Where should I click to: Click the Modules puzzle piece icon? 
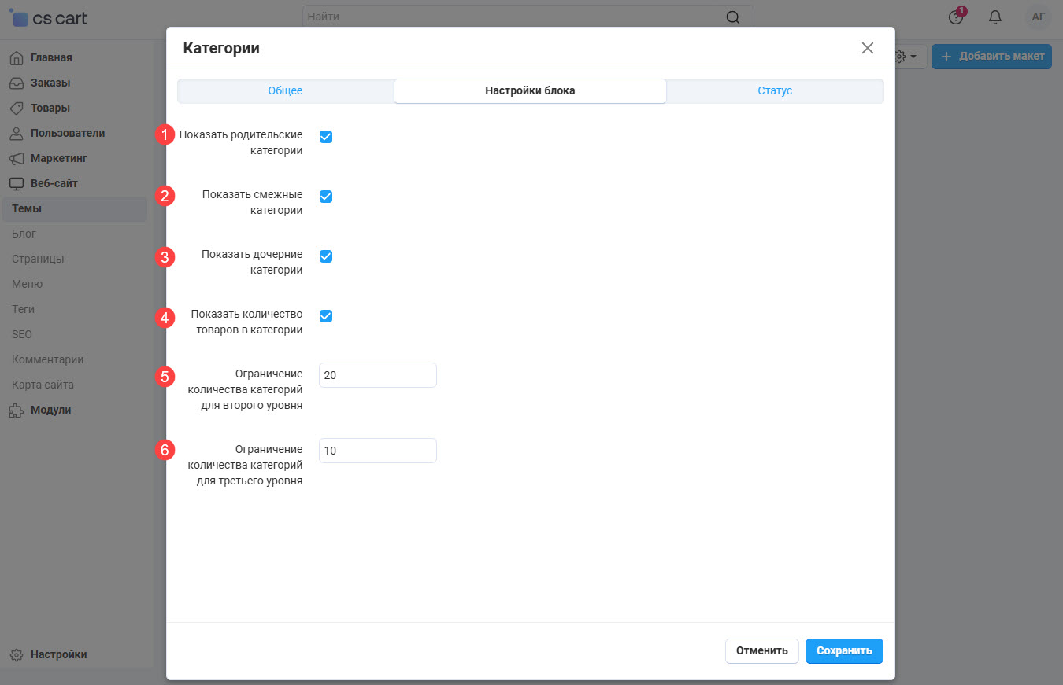(17, 410)
